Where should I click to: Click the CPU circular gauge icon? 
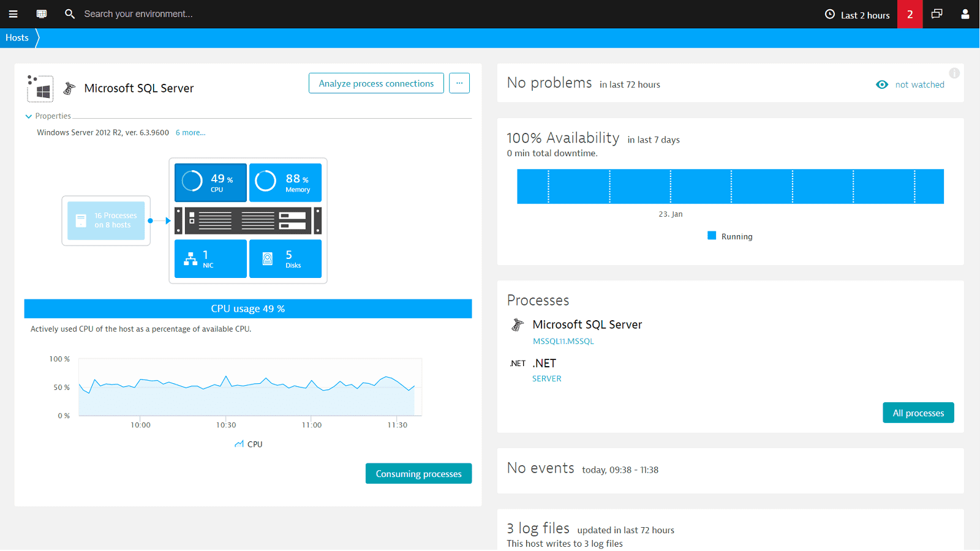pyautogui.click(x=192, y=181)
